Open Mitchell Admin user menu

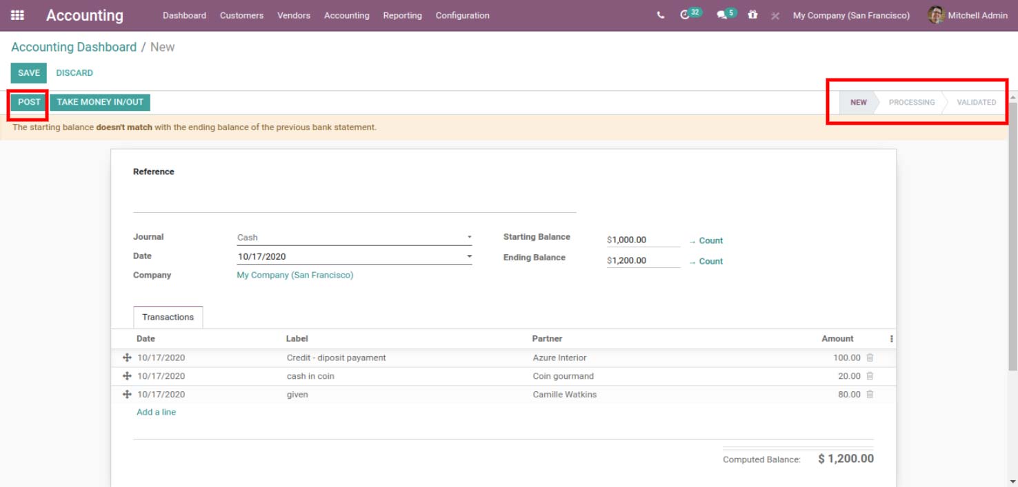968,15
